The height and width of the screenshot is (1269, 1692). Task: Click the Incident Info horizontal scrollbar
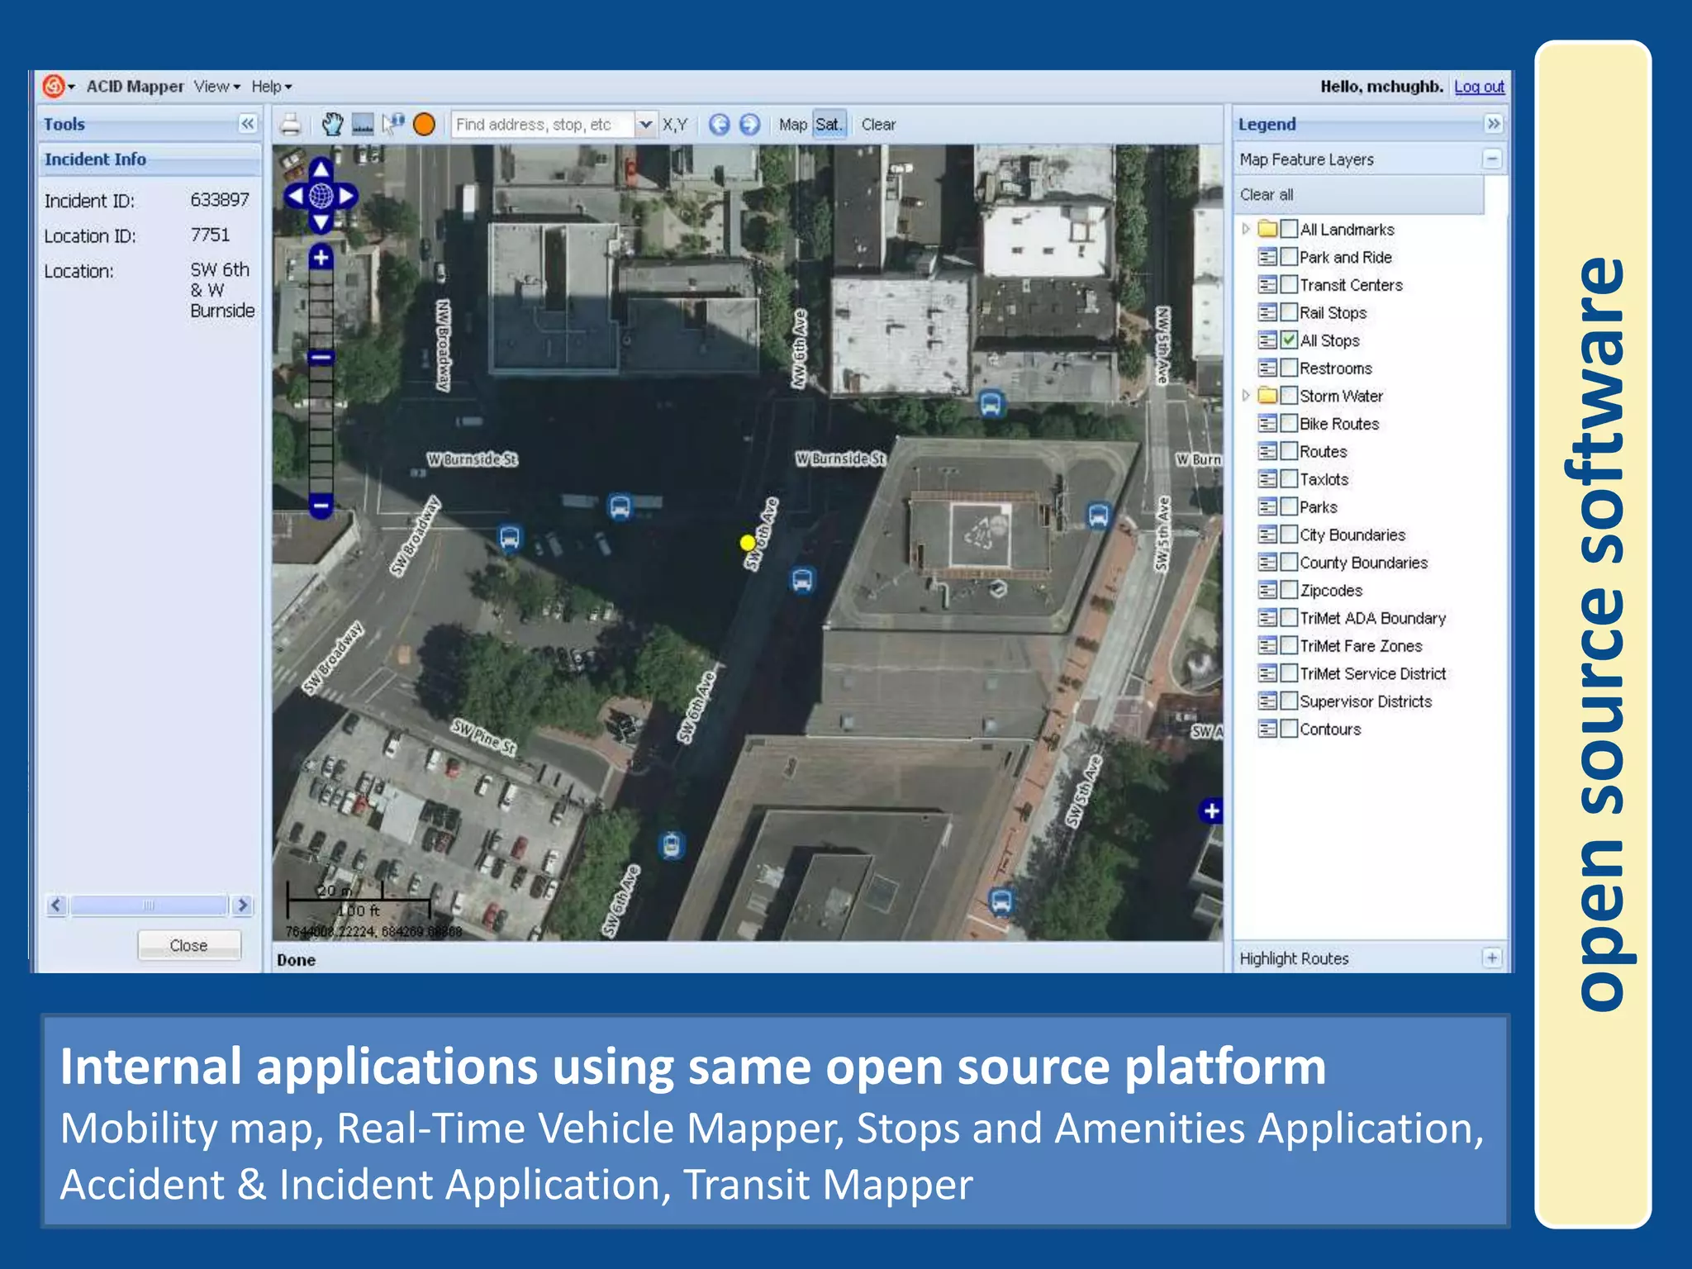(149, 905)
